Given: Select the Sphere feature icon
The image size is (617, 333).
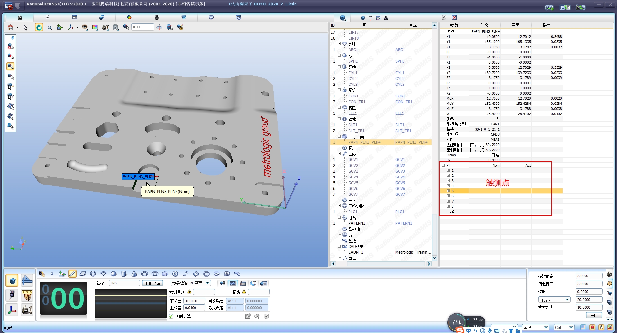Looking at the screenshot, I should (113, 274).
